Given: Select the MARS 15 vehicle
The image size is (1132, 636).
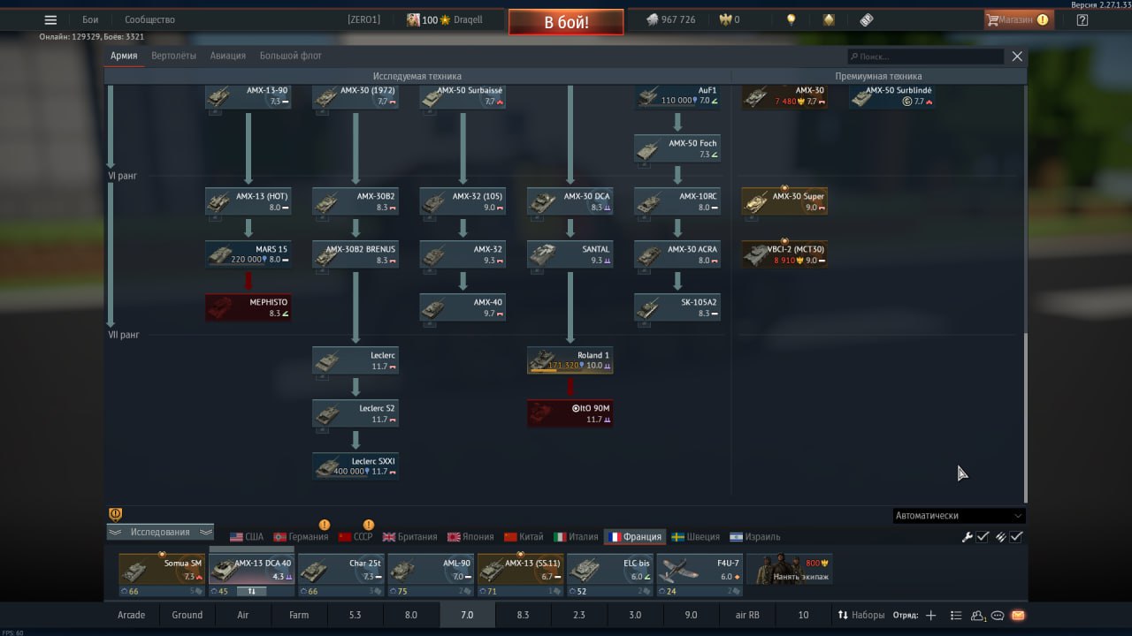Looking at the screenshot, I should click(248, 254).
